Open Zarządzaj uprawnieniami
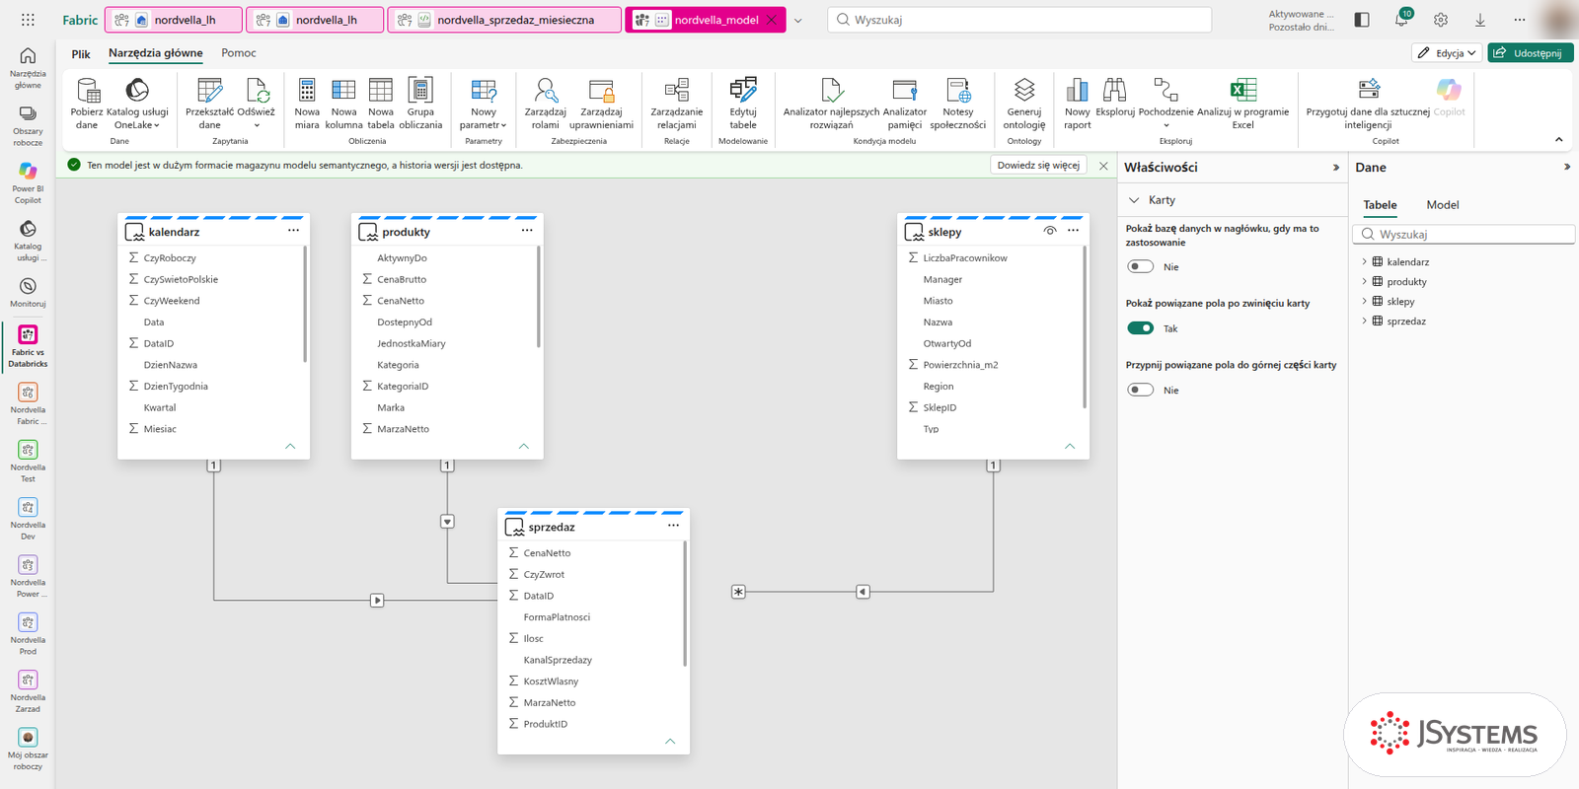Image resolution: width=1579 pixels, height=789 pixels. [601, 103]
